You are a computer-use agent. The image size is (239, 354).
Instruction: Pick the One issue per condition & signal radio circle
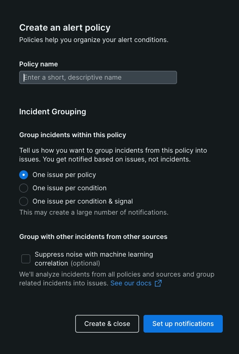coord(24,201)
